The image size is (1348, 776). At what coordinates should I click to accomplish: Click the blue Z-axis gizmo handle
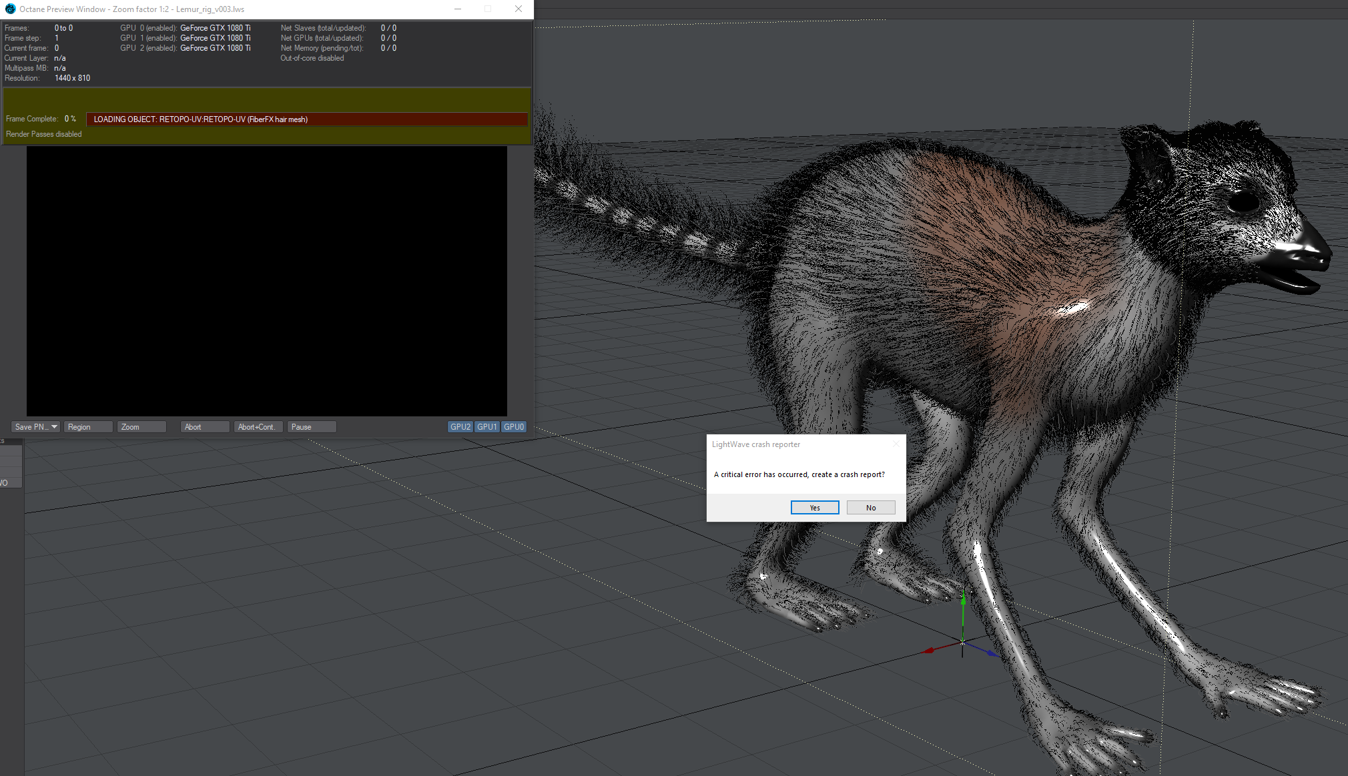[x=992, y=654]
